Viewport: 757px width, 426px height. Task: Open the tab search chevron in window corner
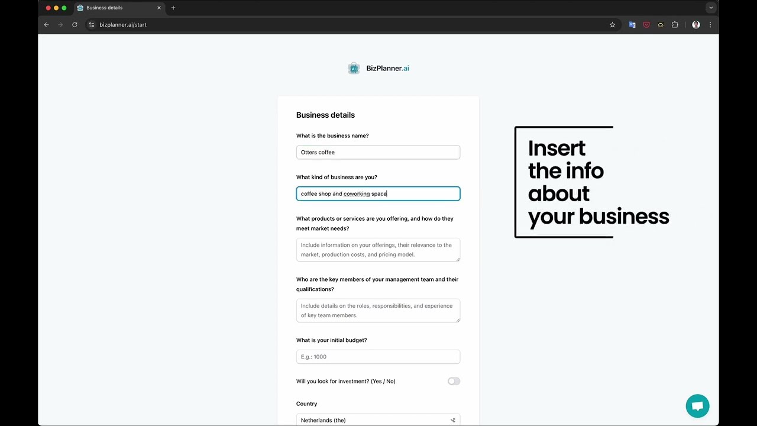pos(711,8)
